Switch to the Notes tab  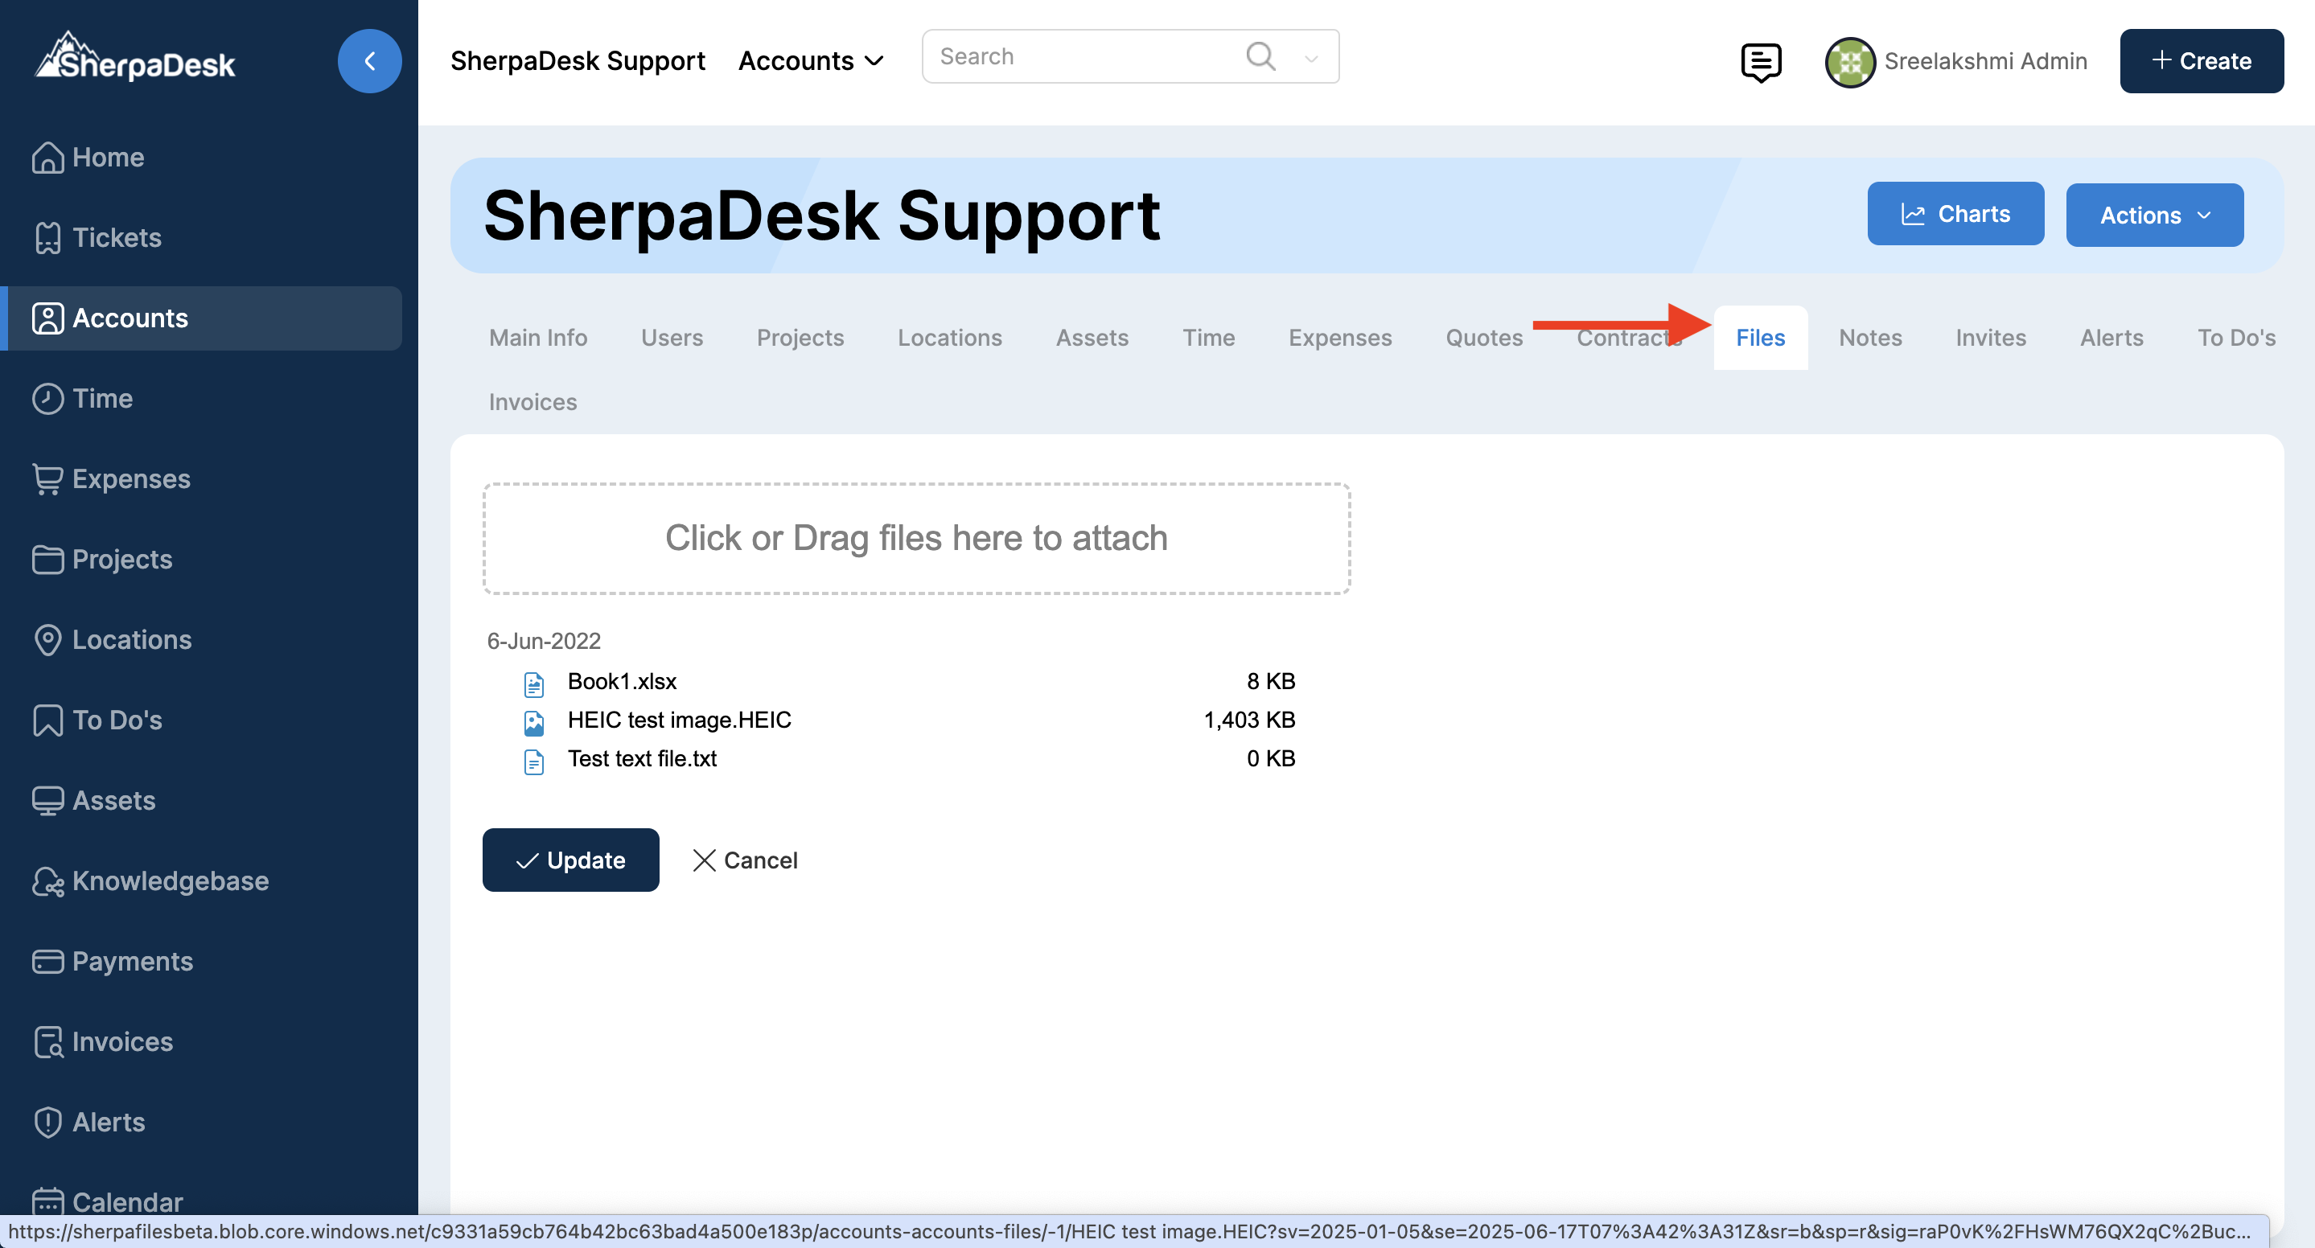coord(1869,338)
